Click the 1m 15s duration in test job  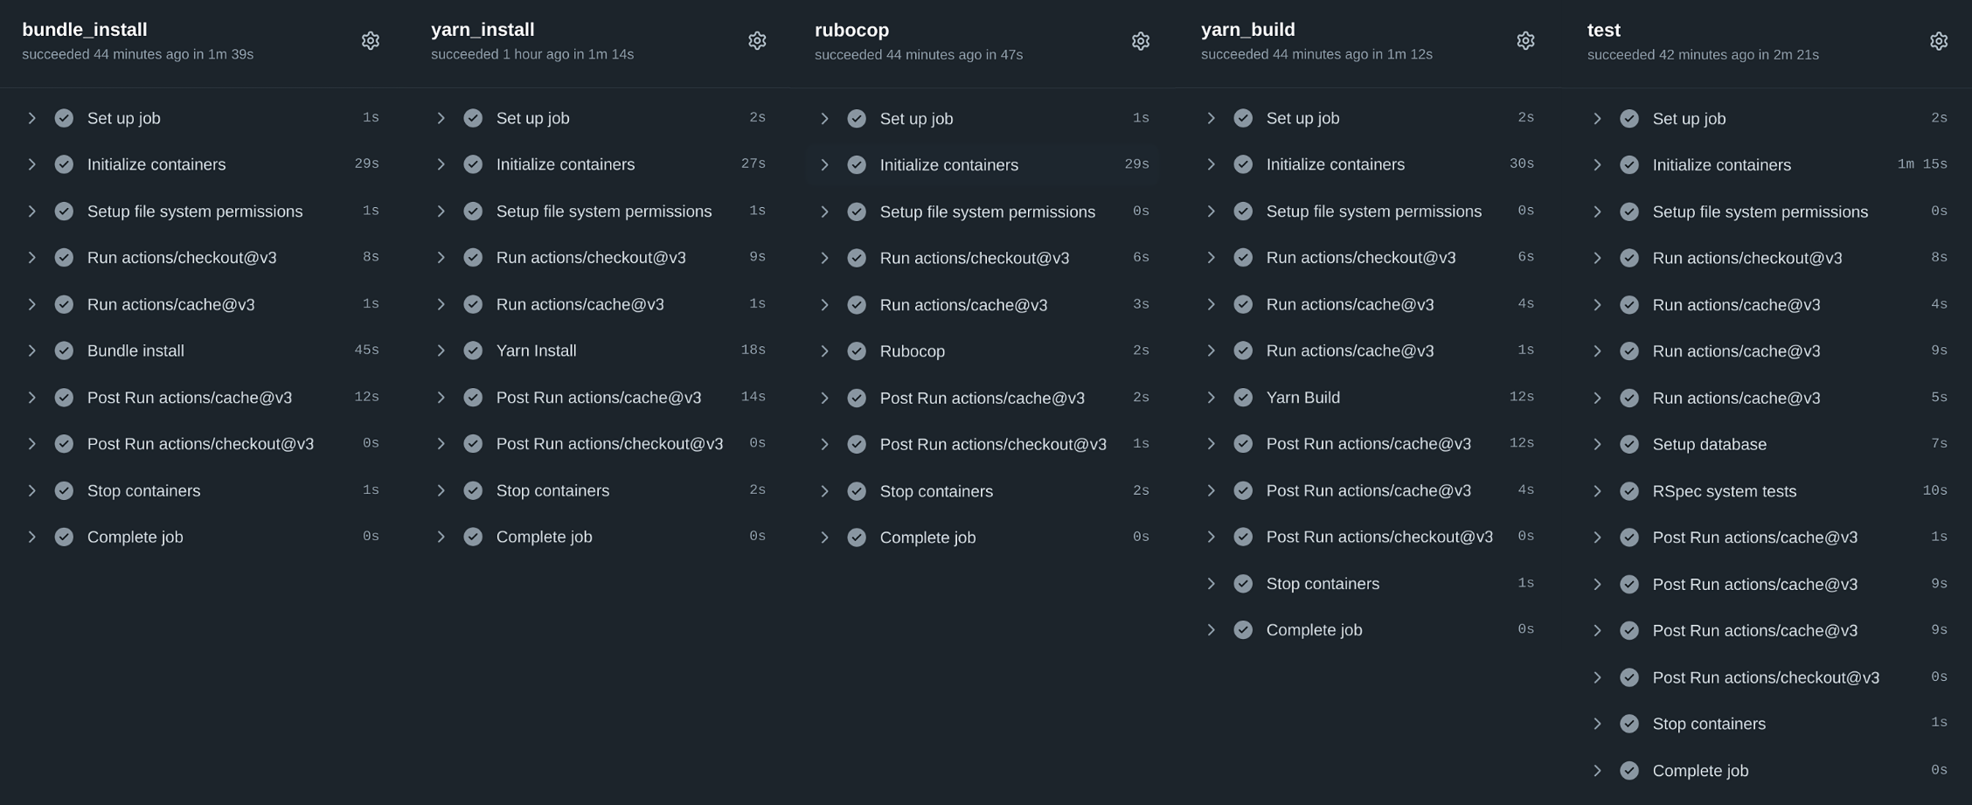coord(1922,164)
